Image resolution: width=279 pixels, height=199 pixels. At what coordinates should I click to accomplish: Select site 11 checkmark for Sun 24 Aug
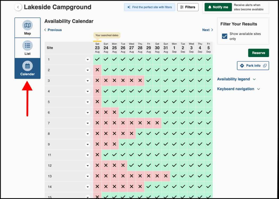coord(106,155)
